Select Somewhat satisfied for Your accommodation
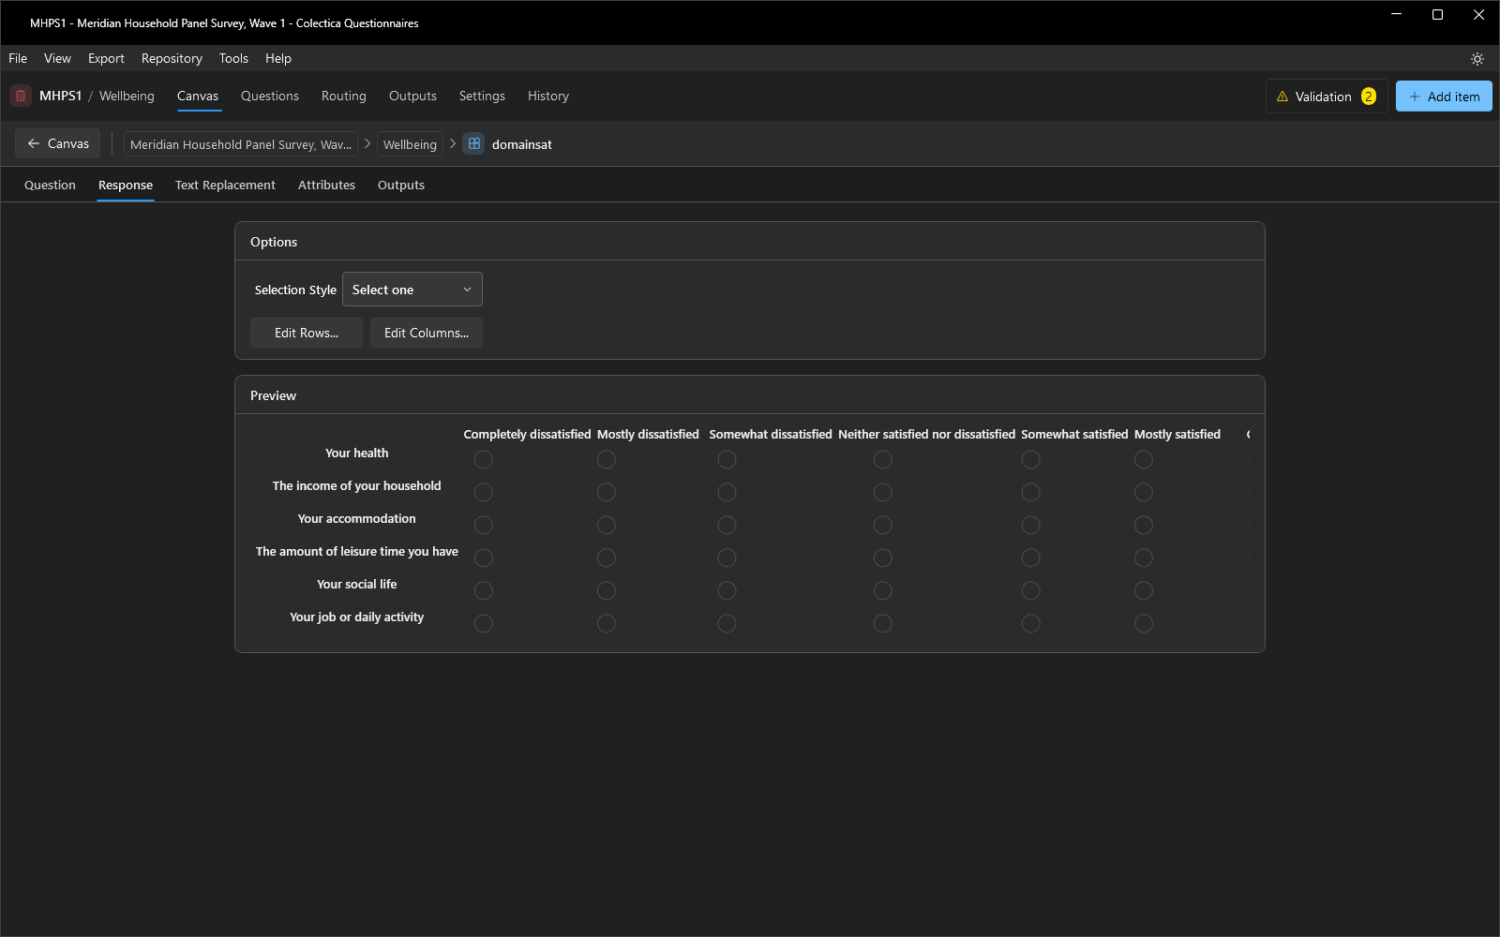Screen dimensions: 1500x937 [1030, 525]
